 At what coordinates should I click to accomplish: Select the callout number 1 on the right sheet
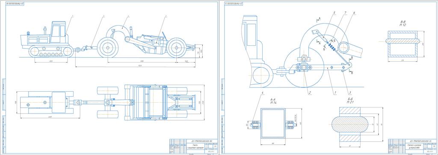[x=335, y=92]
